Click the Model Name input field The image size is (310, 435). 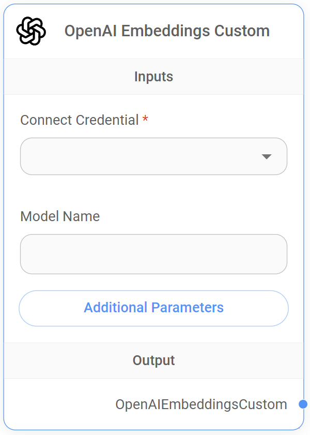153,254
